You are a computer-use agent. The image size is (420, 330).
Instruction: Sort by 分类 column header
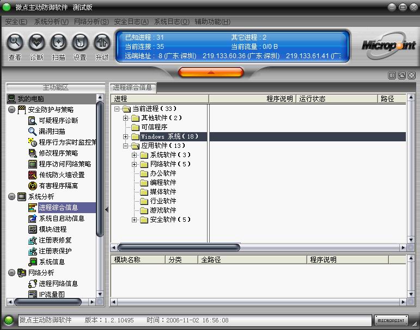click(x=181, y=260)
